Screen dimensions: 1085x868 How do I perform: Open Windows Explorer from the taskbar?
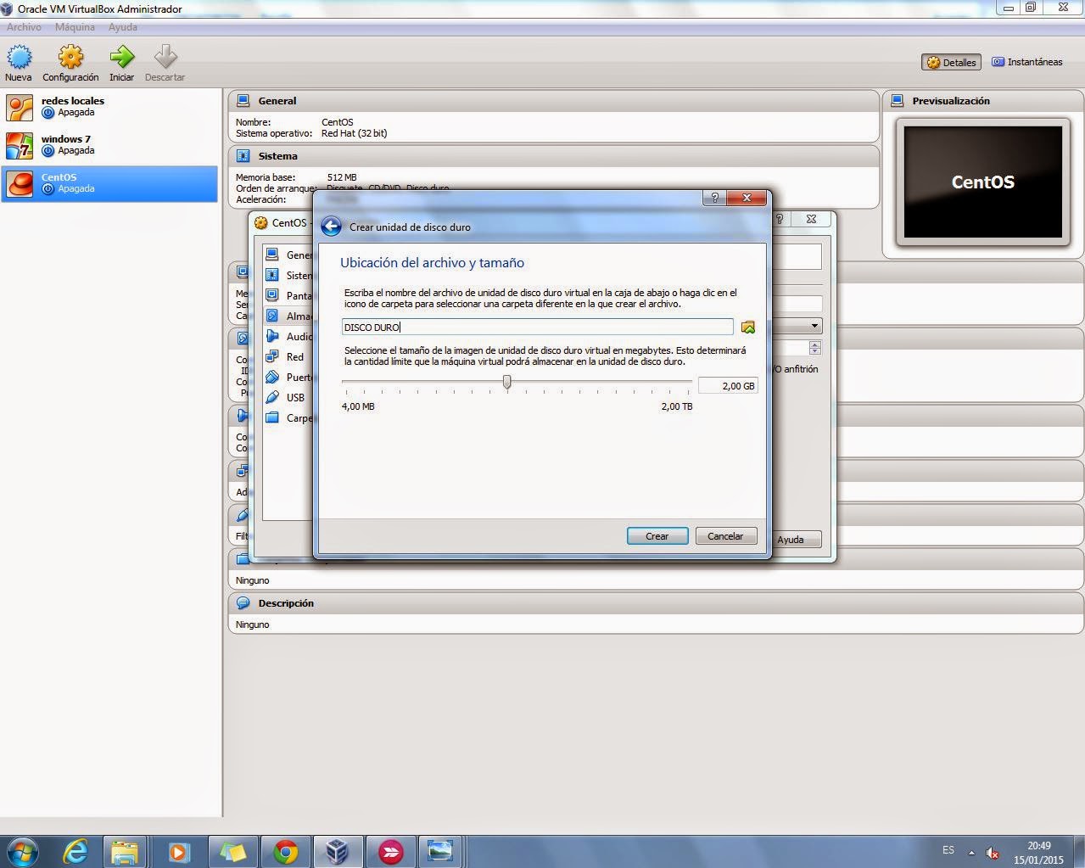[126, 851]
